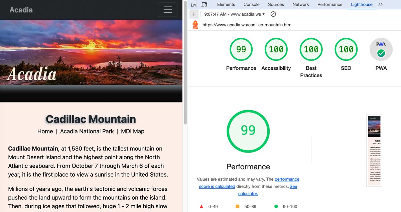The image size is (401, 212).
Task: Switch to the Console tab
Action: pos(251,4)
